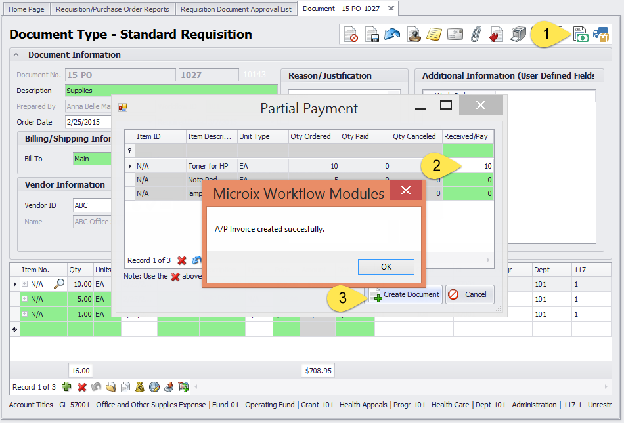Click the paperclip attachments icon
Screen dimensions: 624x423
pos(476,35)
